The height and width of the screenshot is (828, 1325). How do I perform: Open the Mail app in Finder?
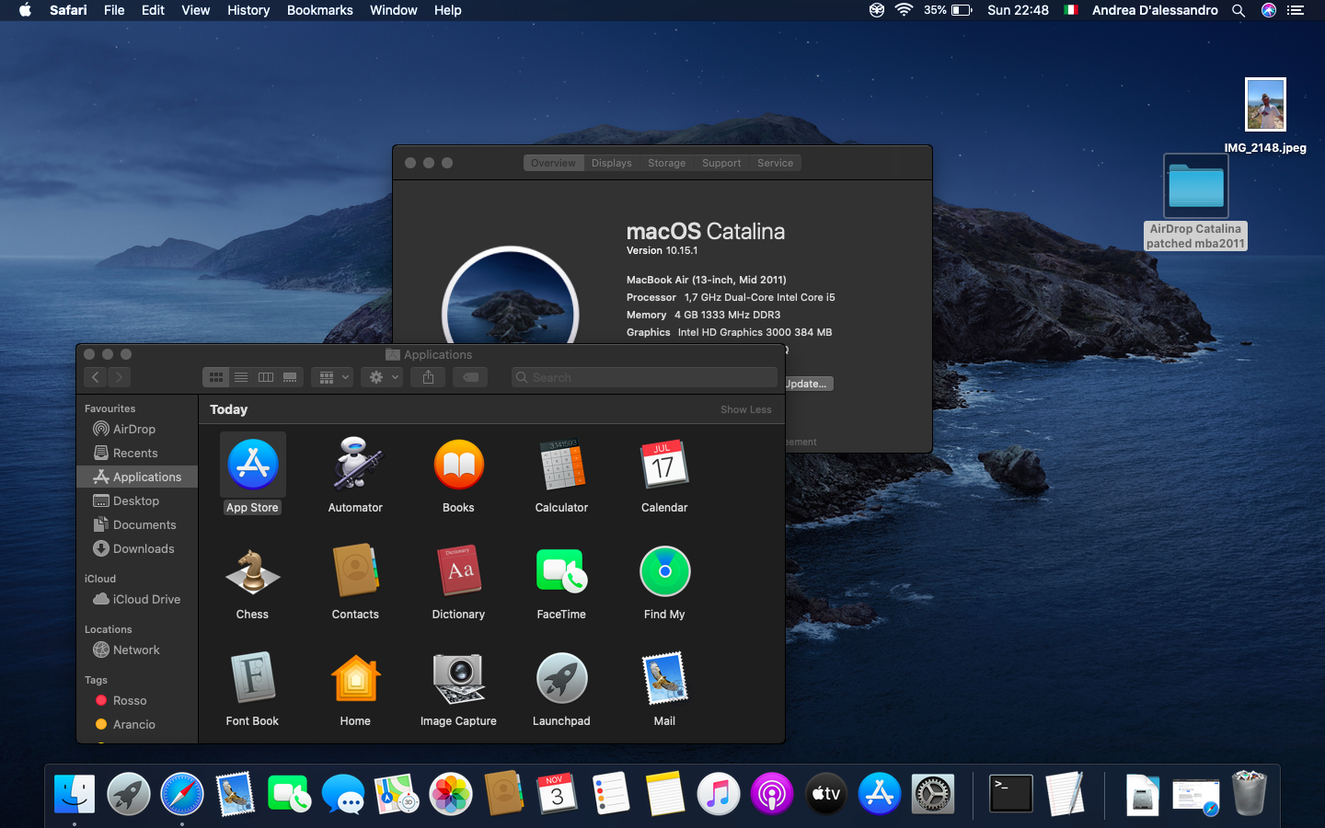[664, 678]
